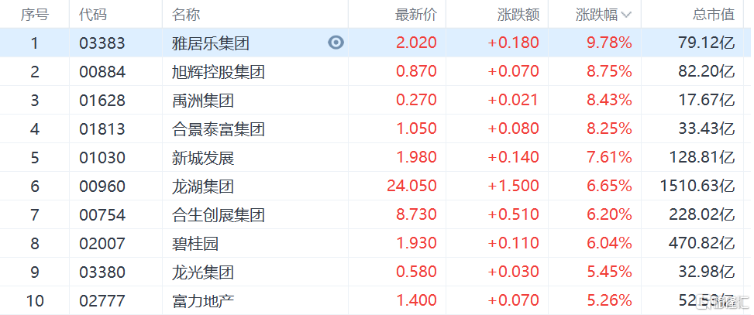The height and width of the screenshot is (315, 754).
Task: Open stock 旭辉控股集团
Action: click(218, 71)
